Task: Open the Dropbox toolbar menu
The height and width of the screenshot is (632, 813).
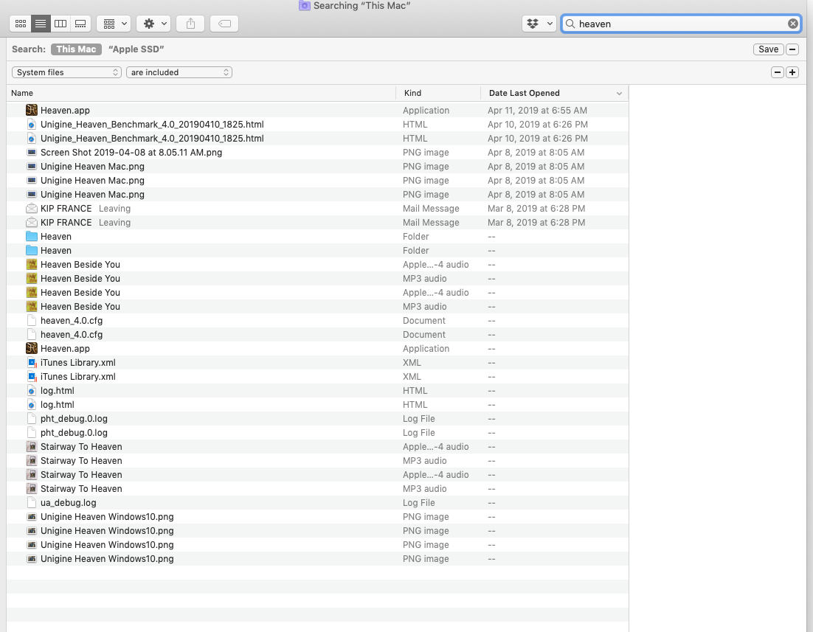Action: click(539, 24)
